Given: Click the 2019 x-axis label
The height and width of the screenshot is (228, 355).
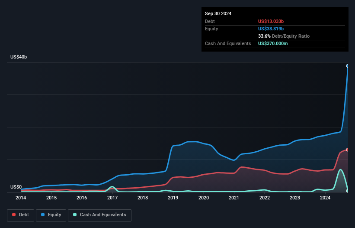Looking at the screenshot, I should [x=173, y=198].
